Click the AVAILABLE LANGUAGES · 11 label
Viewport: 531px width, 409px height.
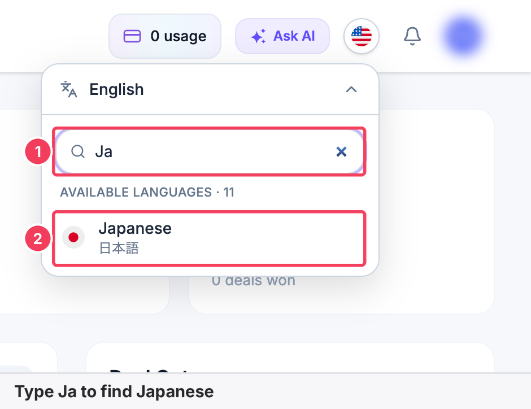point(147,192)
